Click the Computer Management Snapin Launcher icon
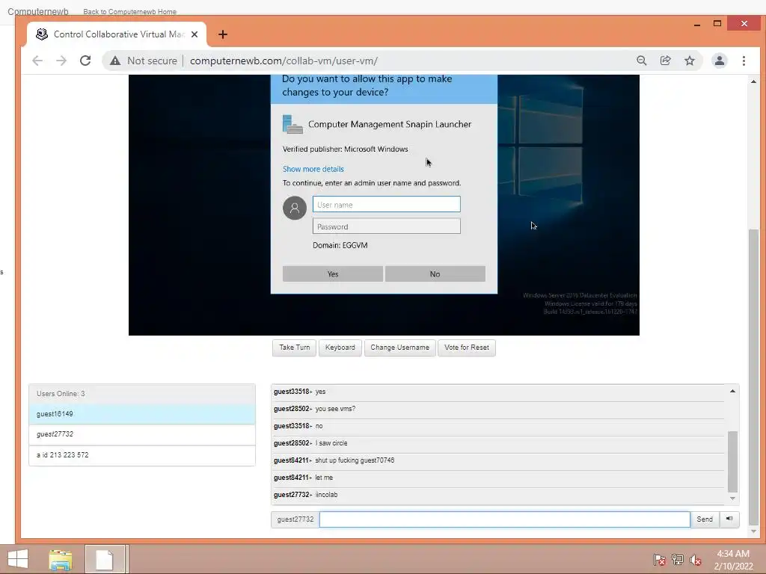766x574 pixels. [292, 124]
